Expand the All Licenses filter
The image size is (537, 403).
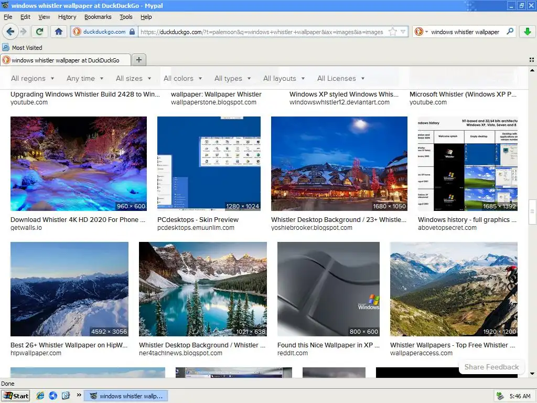coord(341,79)
